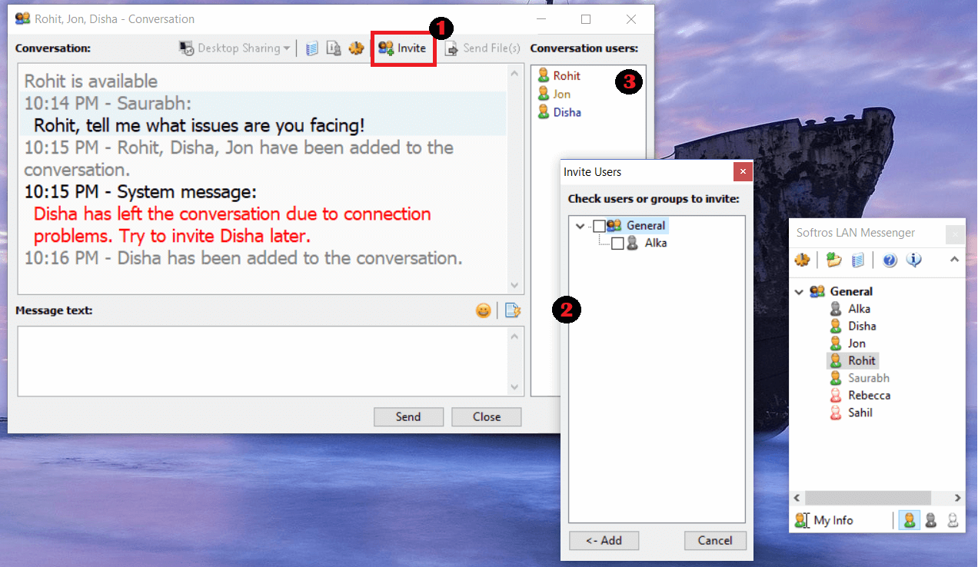
Task: Click the right arrow of Softros Messenger horizontal scrollbar
Action: (x=957, y=499)
